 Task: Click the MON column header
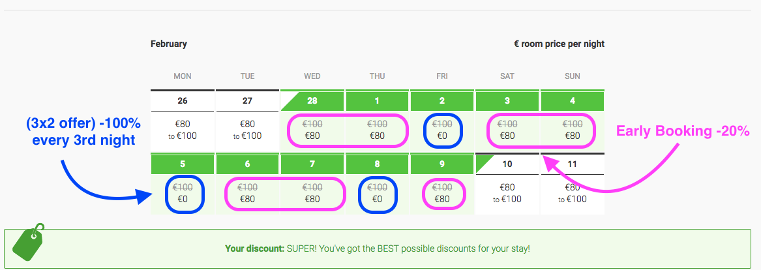(183, 76)
